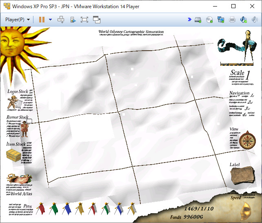Viewport: 262px width, 223px height.
Task: Expand the hidden VMware devices chevron
Action: [189, 19]
